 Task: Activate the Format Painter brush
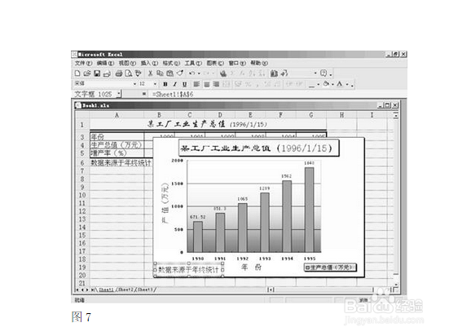(x=180, y=73)
